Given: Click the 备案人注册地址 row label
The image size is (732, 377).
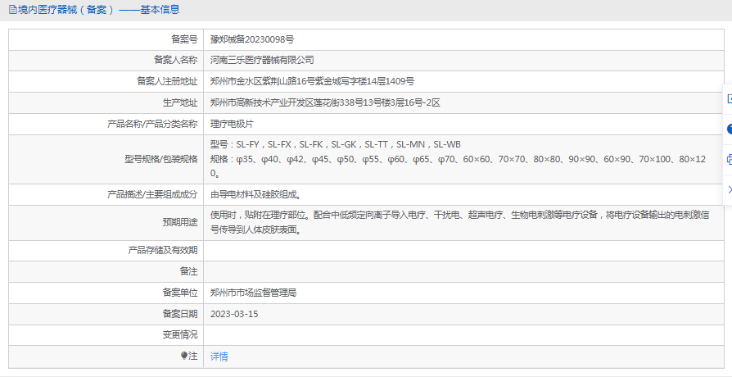Looking at the screenshot, I should (167, 81).
